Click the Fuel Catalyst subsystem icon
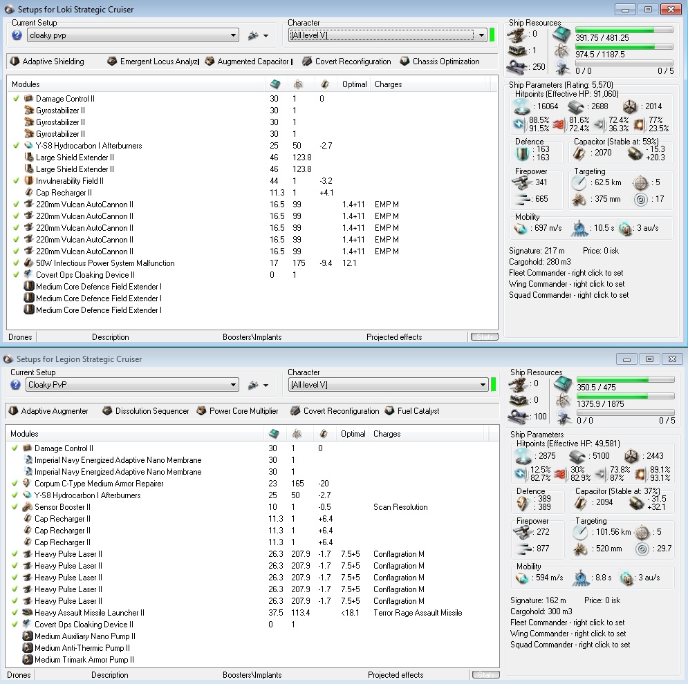This screenshot has height=684, width=688. (x=389, y=410)
